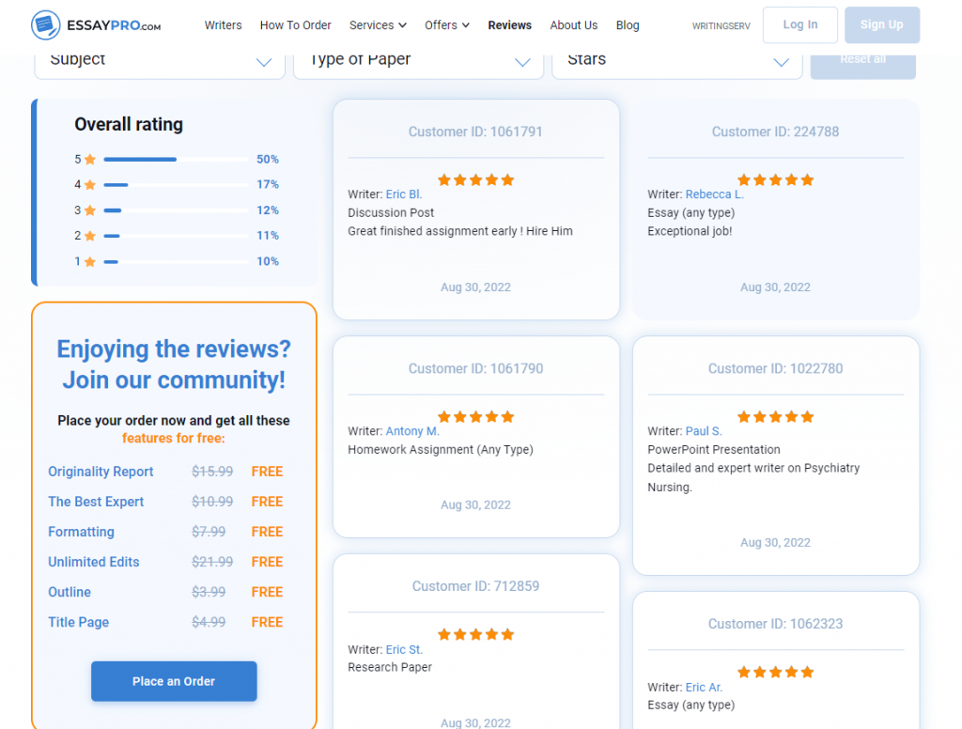Click the 50% rating value
962x729 pixels.
tap(268, 160)
